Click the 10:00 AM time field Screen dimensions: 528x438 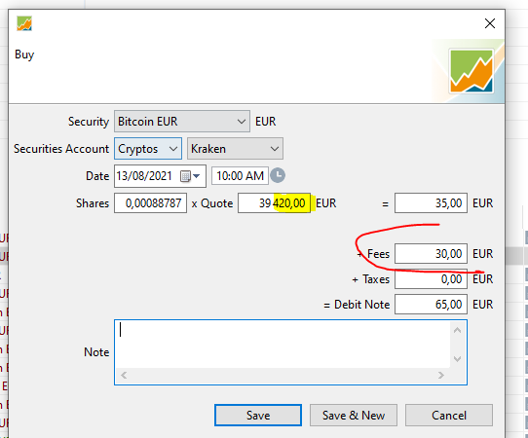[x=240, y=175]
